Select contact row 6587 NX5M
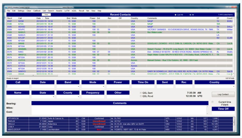The height and width of the screenshot is (138, 242). tap(120, 21)
